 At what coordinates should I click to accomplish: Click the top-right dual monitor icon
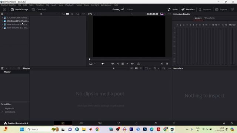[x=232, y=9]
